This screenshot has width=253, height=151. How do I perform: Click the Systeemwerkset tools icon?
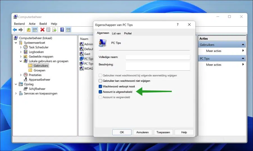(21, 43)
